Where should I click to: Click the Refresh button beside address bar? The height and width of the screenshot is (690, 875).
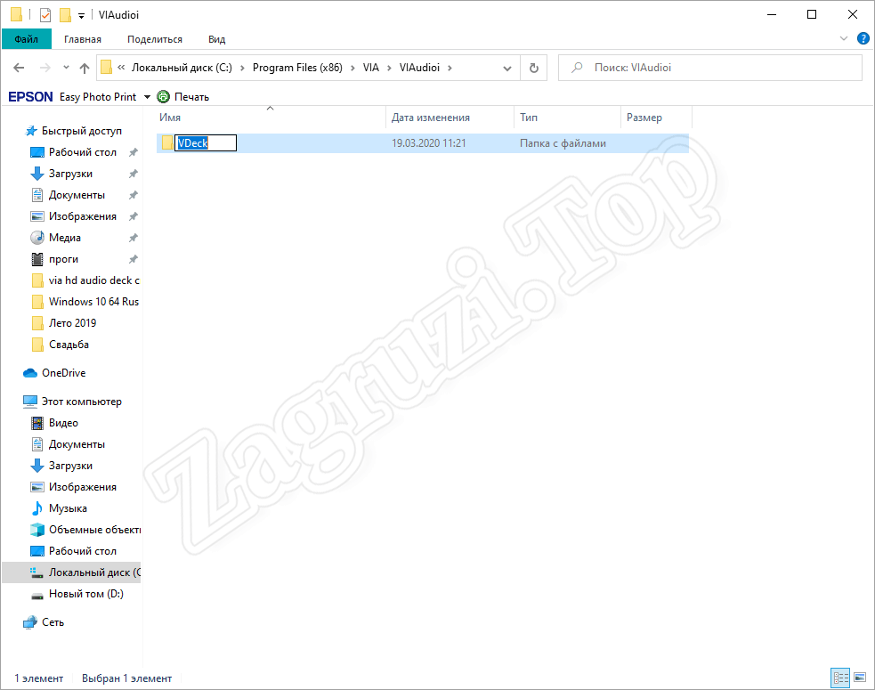pos(533,68)
